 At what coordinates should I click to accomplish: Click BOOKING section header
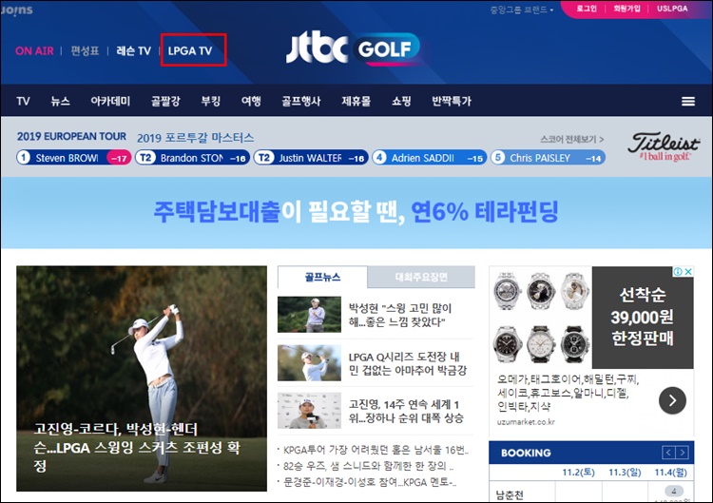[526, 453]
